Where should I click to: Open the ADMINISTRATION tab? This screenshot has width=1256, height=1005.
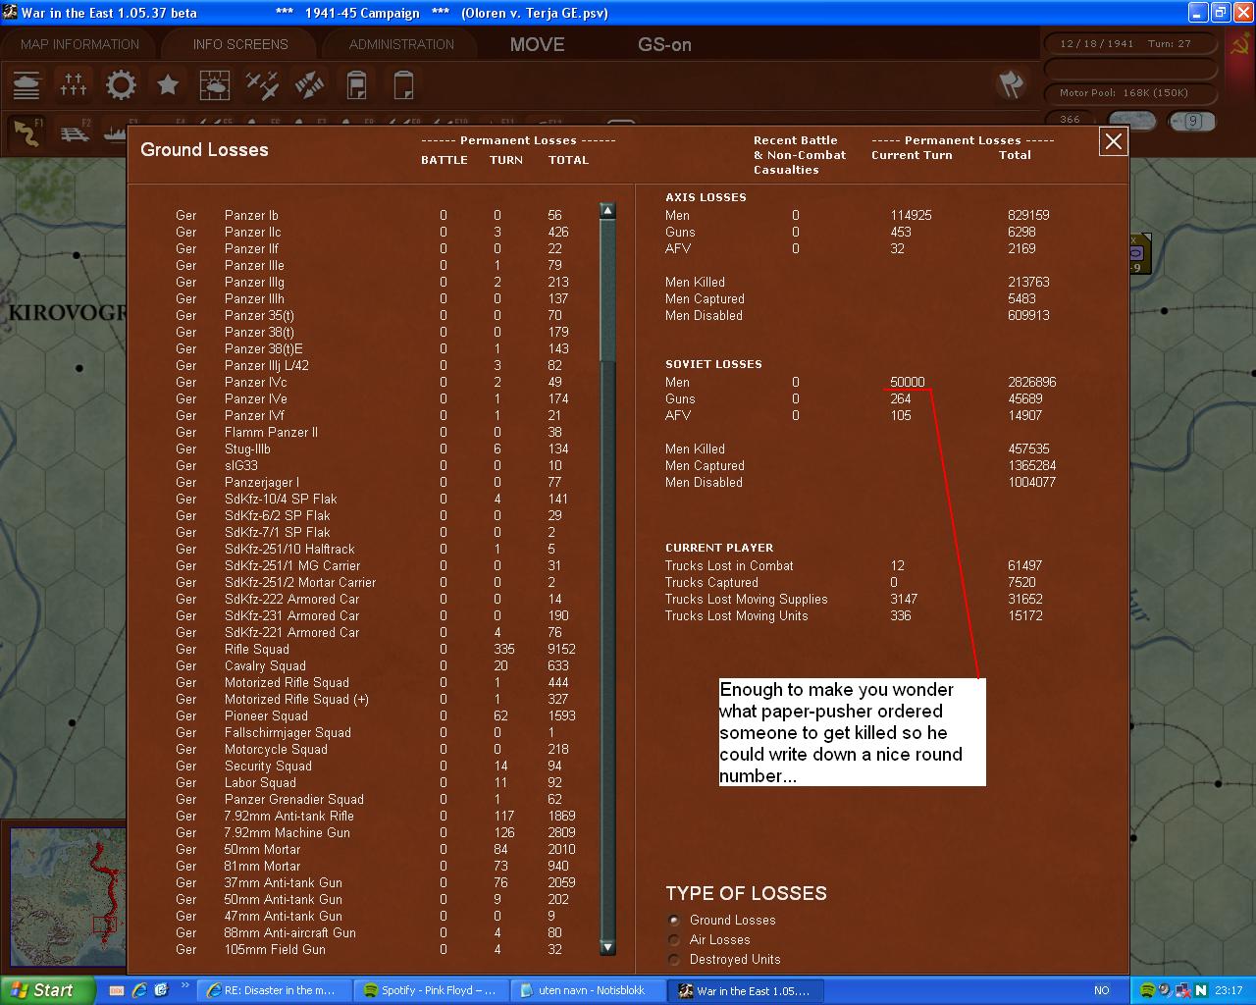pos(401,44)
